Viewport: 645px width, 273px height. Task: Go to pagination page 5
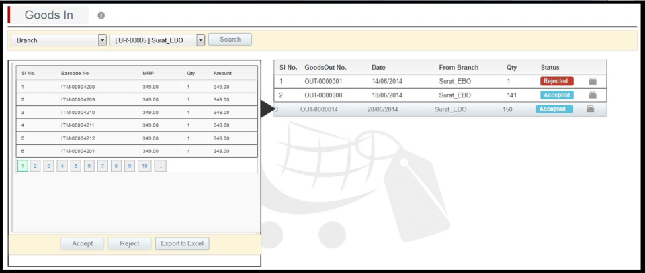76,166
